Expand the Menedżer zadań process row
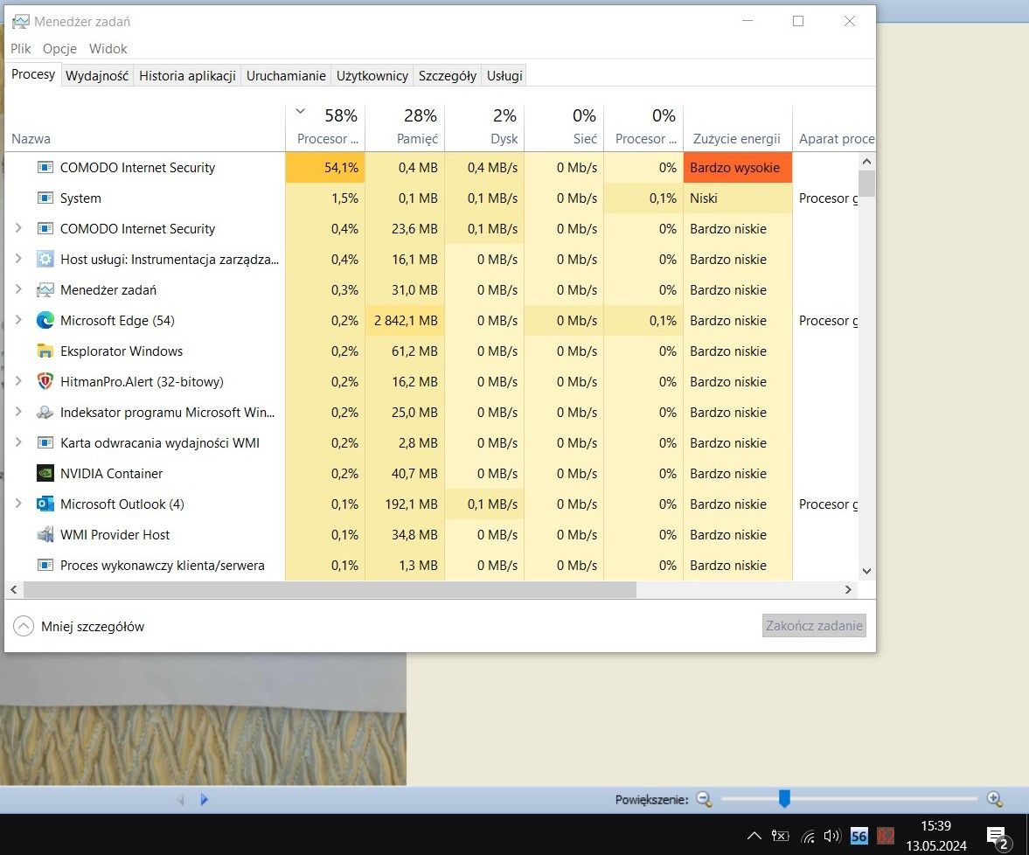This screenshot has height=855, width=1029. tap(18, 289)
